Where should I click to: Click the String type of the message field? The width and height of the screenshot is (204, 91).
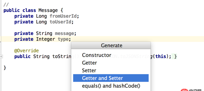44,34
